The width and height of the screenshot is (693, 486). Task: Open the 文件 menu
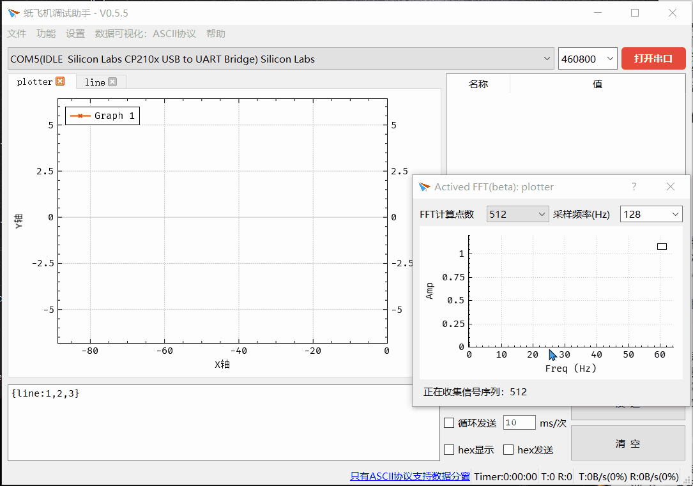tap(17, 34)
